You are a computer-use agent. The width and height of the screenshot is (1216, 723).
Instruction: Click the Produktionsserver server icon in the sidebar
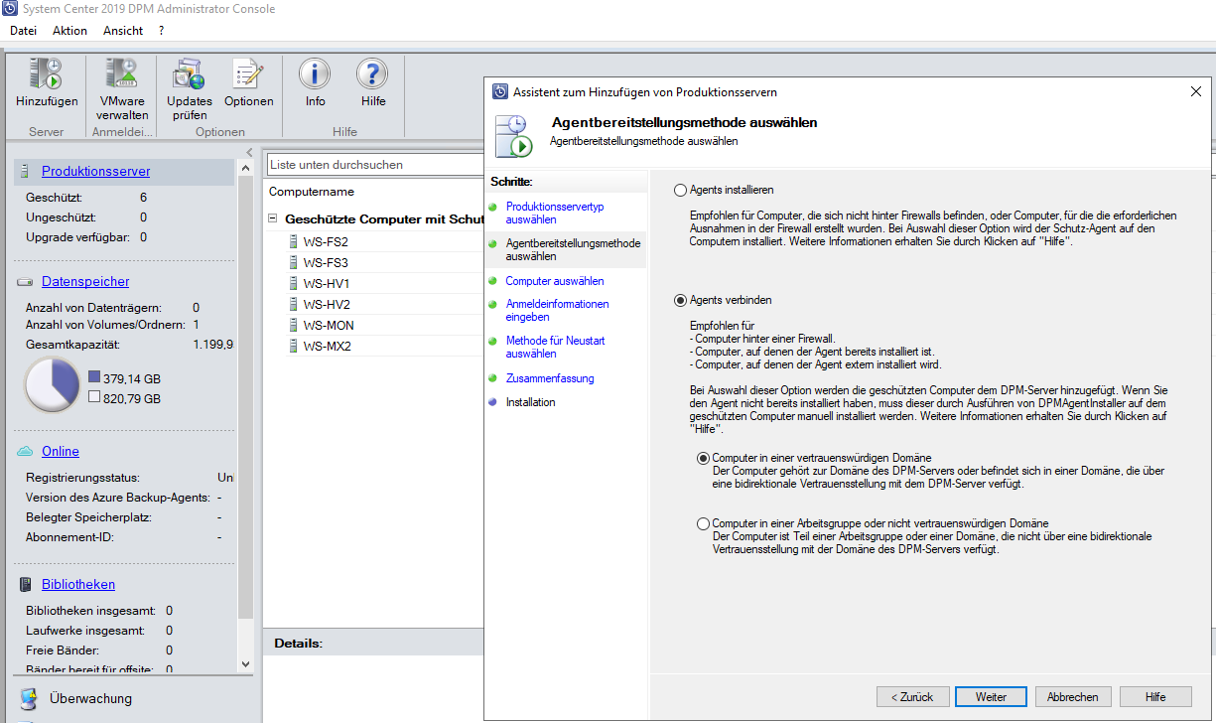[x=26, y=172]
